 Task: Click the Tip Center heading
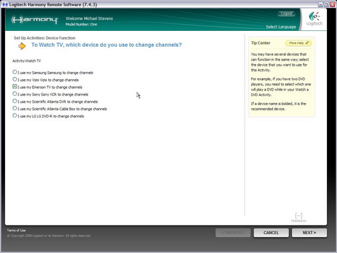(x=261, y=43)
